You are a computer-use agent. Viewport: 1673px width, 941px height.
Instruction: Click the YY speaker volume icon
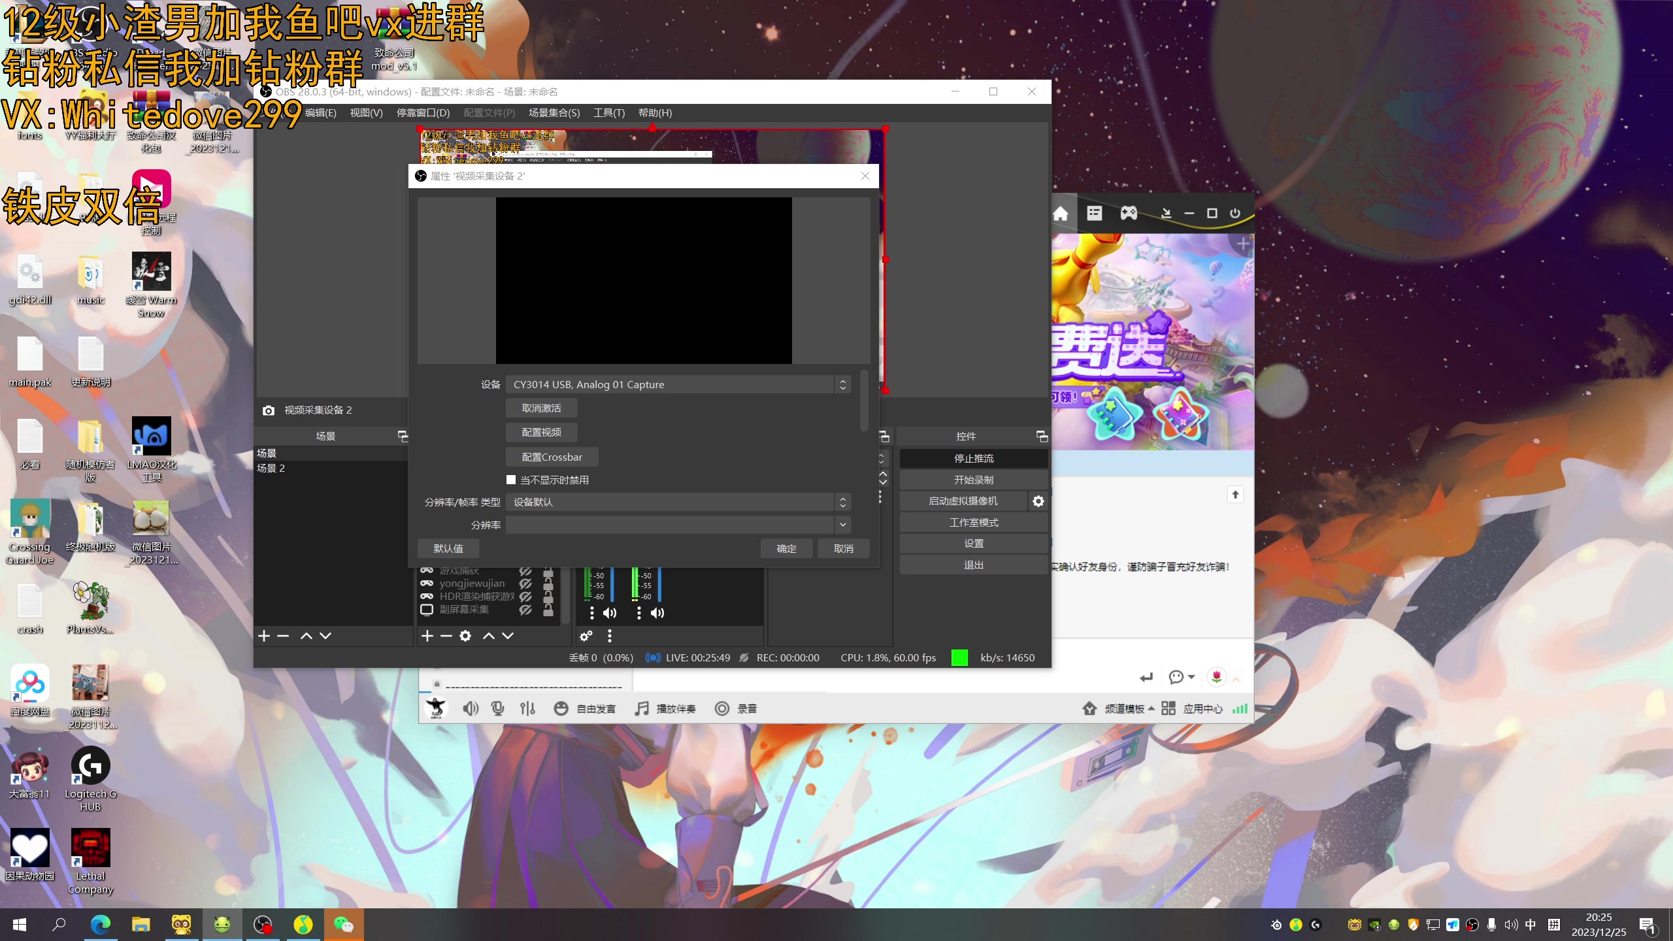471,708
